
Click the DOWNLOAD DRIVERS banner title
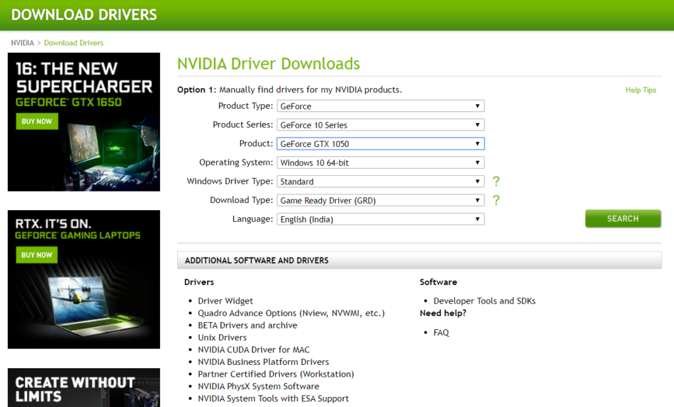click(x=84, y=14)
